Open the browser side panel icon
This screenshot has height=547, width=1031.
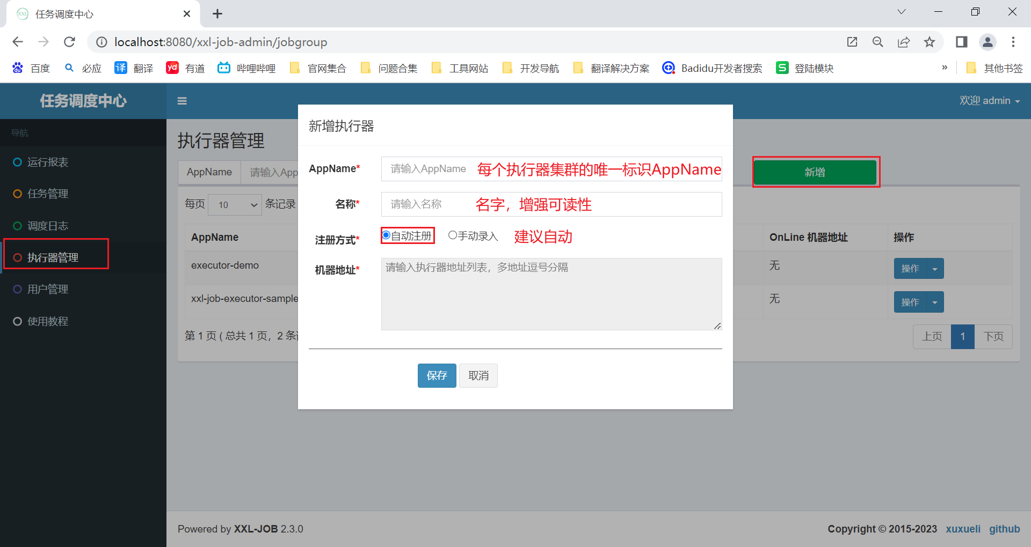[961, 42]
